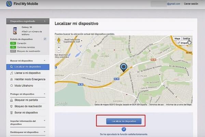Zoom out the map with the minus button
The height and width of the screenshot is (137, 205).
[x=59, y=51]
